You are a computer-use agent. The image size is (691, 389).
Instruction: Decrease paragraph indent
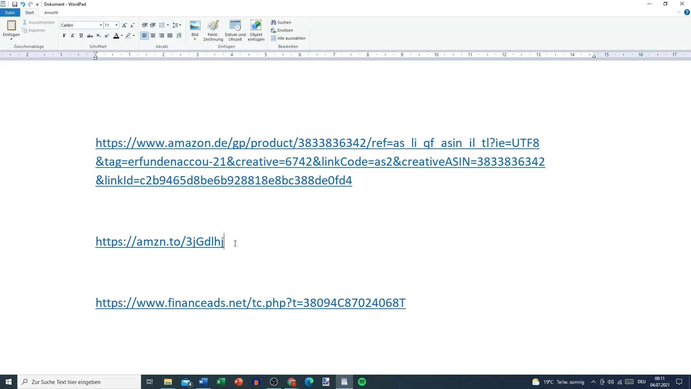[x=145, y=25]
